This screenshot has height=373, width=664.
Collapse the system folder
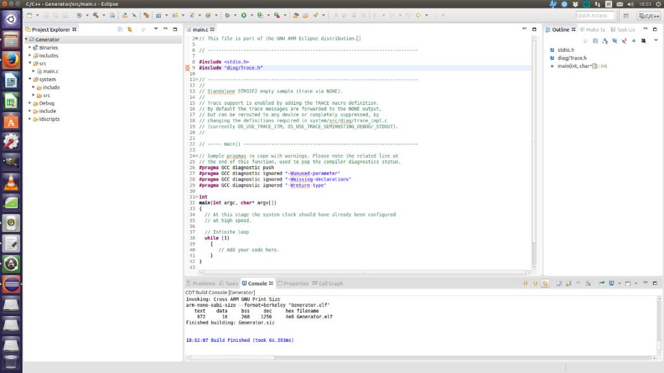coord(30,79)
